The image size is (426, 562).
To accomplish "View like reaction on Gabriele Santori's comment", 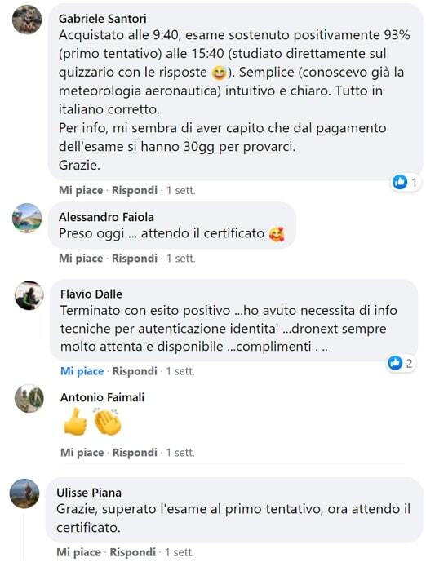I will [x=406, y=182].
